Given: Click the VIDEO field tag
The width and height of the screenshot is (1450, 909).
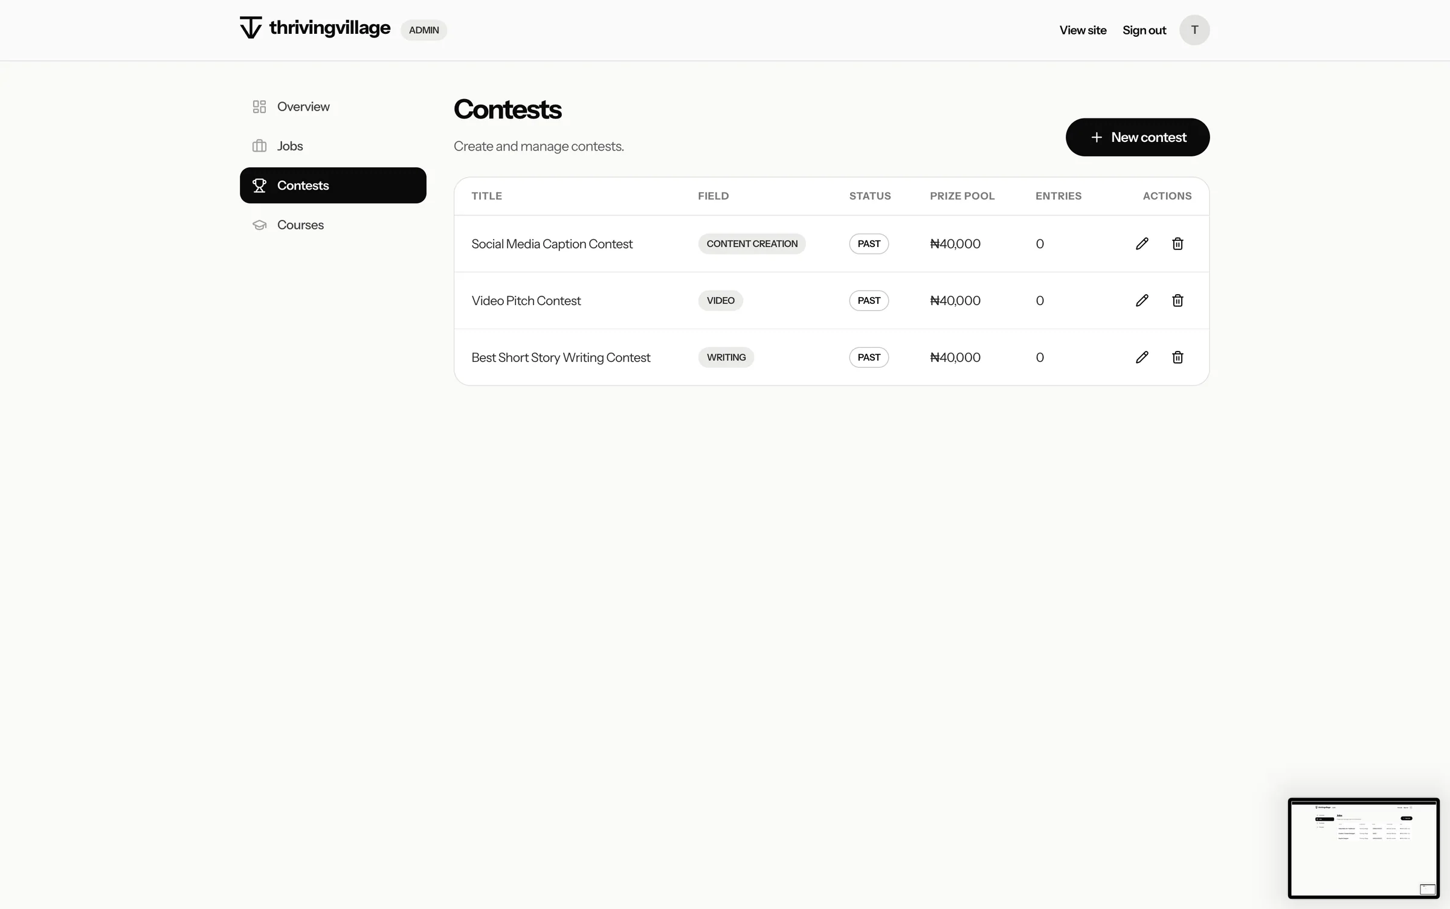Looking at the screenshot, I should tap(720, 301).
